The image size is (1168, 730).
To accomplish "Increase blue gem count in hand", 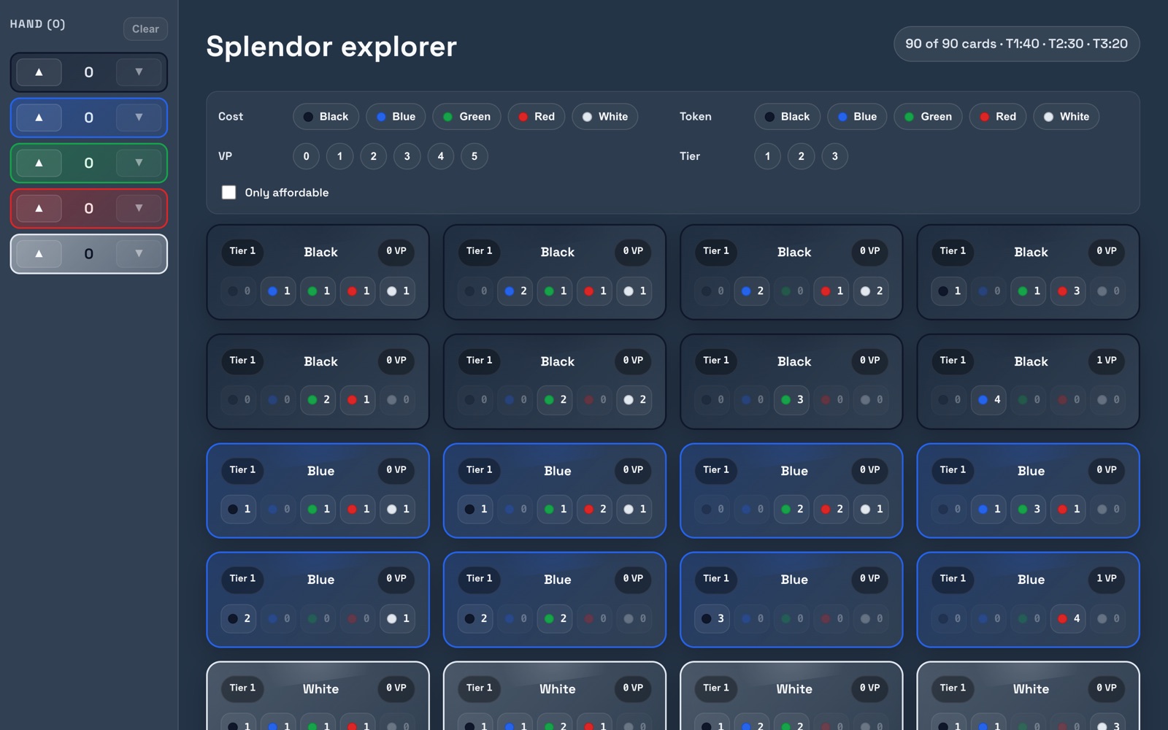I will (x=39, y=118).
